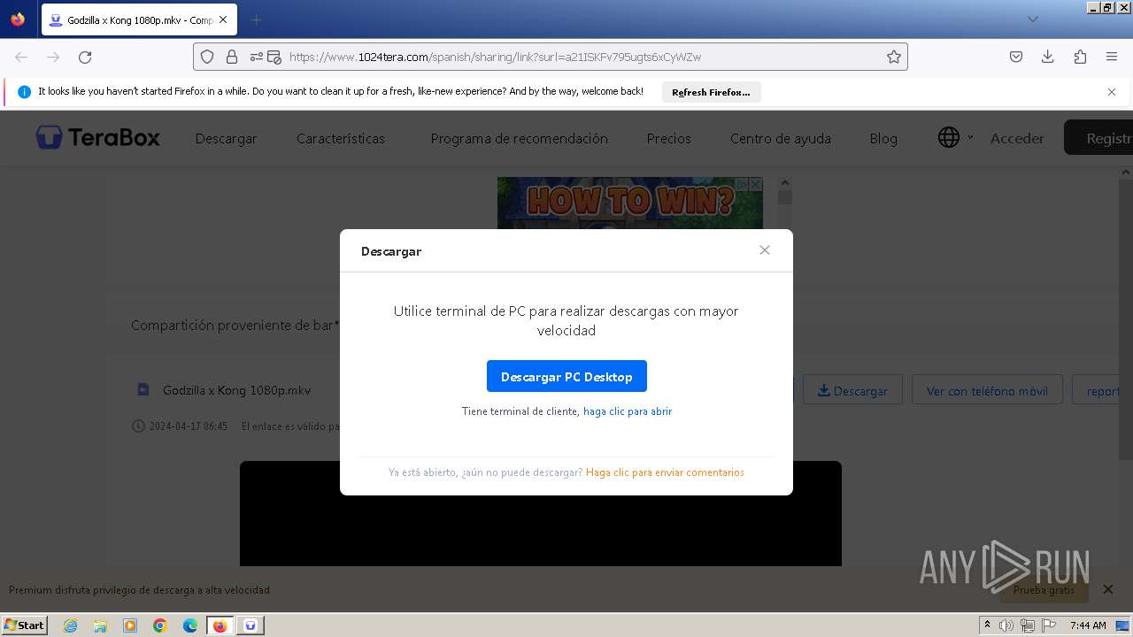Click the network tray icon
Viewport: 1133px width, 637px height.
[1028, 625]
